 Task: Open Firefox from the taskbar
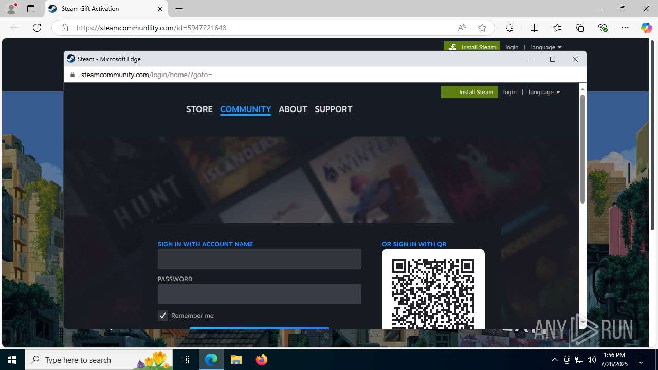pyautogui.click(x=261, y=360)
